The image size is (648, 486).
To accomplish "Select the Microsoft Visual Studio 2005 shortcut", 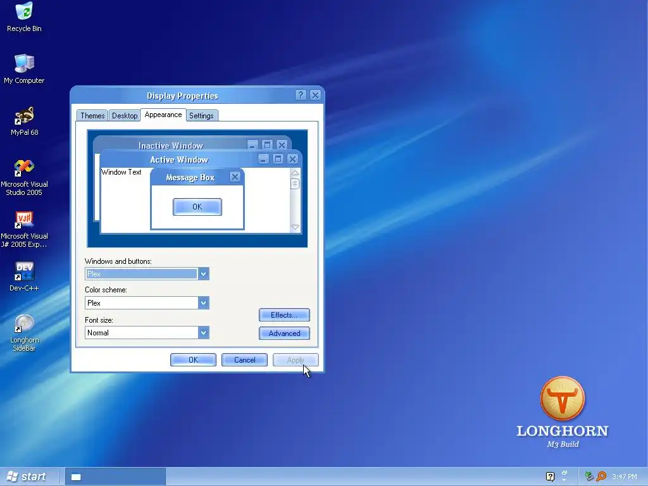I will coord(24,177).
